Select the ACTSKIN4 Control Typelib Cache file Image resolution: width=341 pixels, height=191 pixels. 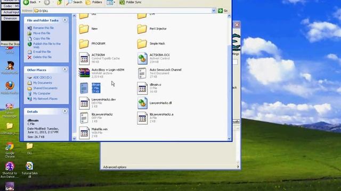coord(99,58)
